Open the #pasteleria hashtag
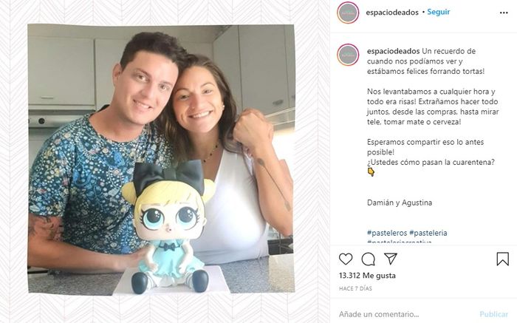517x323 pixels. pos(428,233)
